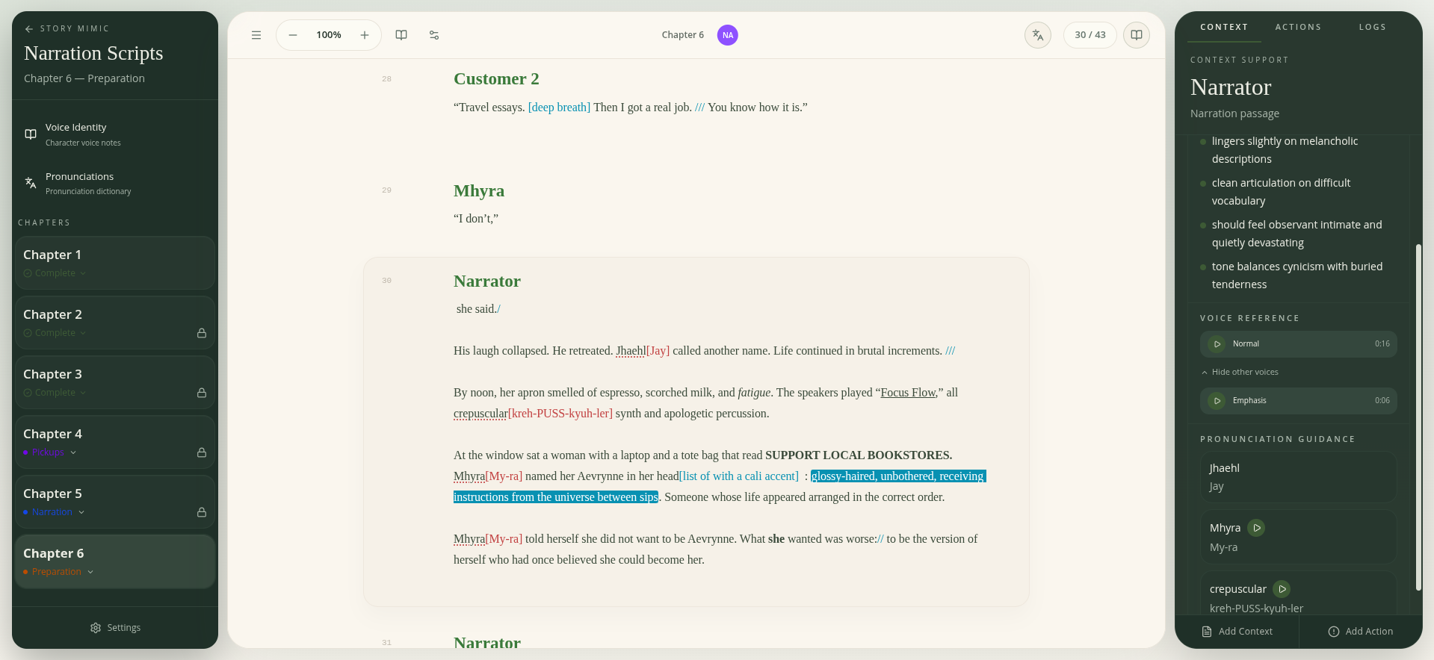Click the Customer 2 speaker heading

coord(496,79)
